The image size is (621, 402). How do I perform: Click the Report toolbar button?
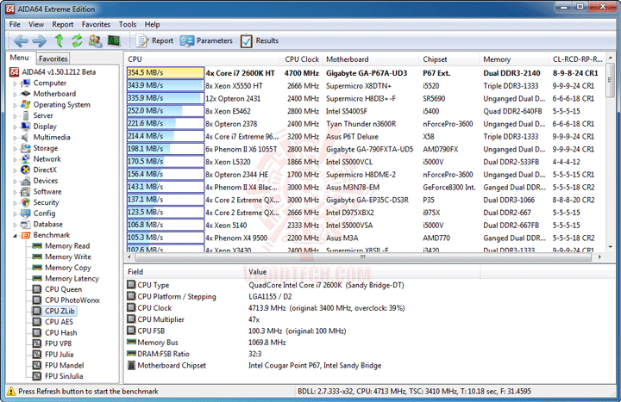tap(154, 40)
